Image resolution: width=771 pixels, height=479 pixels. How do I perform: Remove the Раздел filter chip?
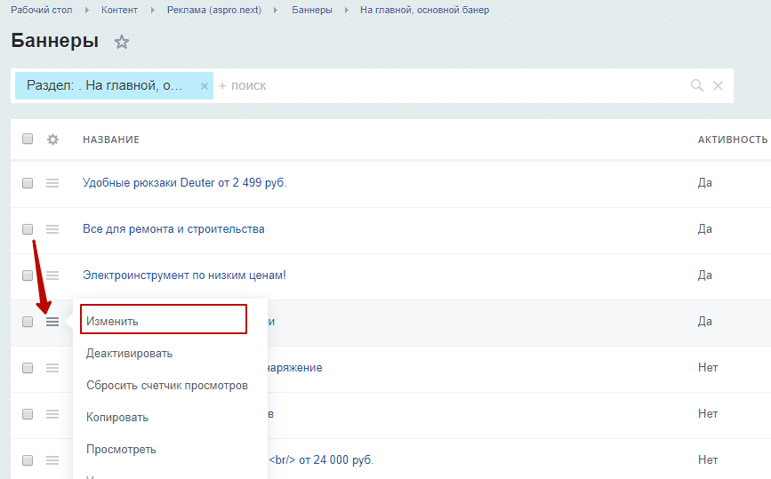coord(204,86)
